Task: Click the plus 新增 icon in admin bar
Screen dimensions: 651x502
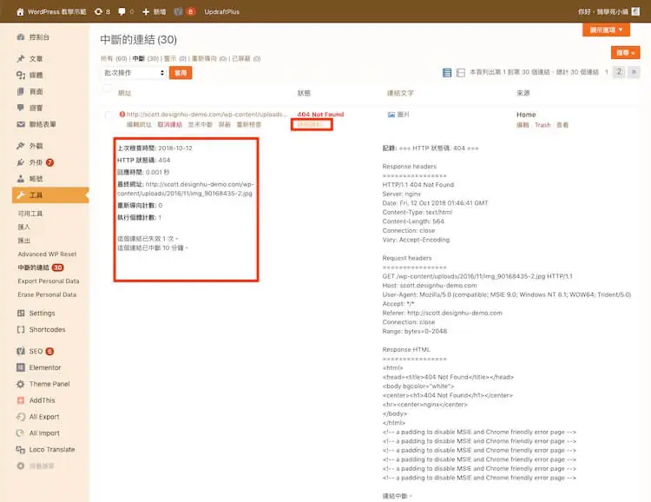Action: tap(146, 11)
